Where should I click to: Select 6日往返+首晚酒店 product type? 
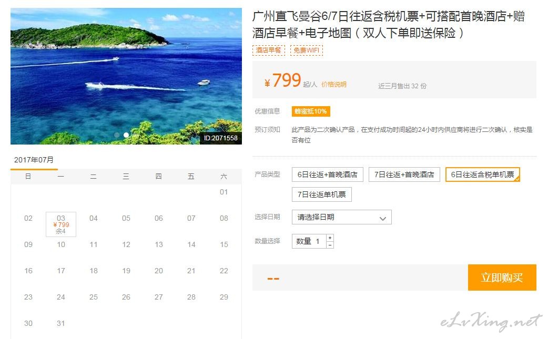coord(328,174)
